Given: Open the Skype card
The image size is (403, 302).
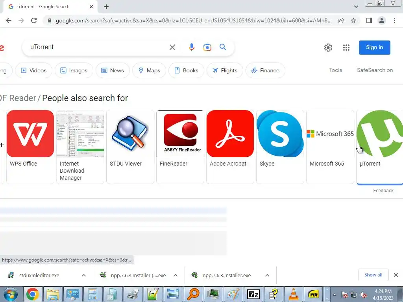Looking at the screenshot, I should (x=280, y=147).
